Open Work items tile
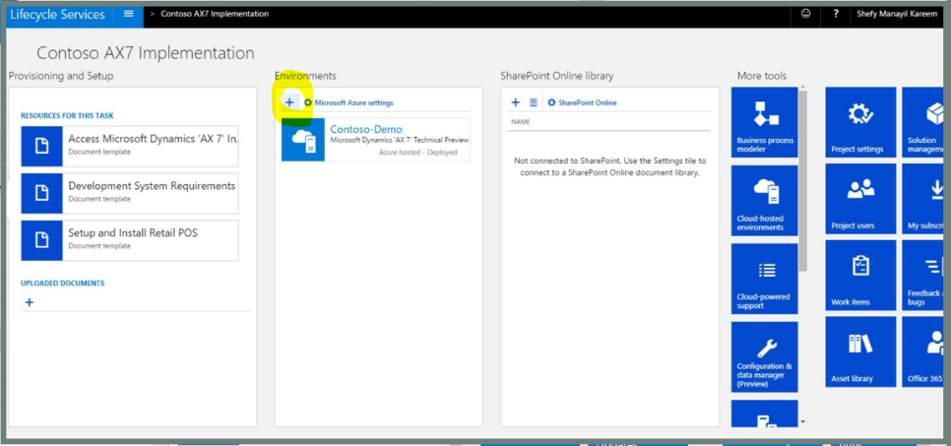951x446 pixels. tap(860, 276)
